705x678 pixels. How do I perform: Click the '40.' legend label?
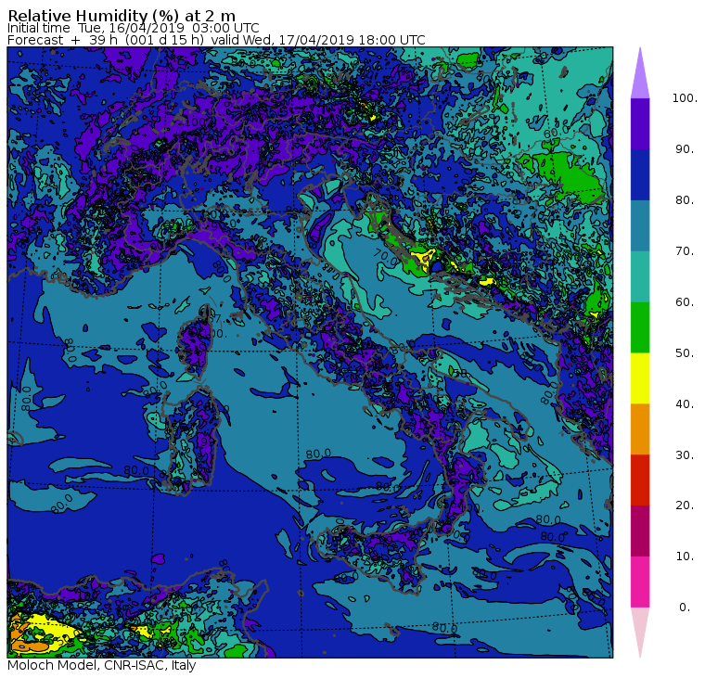685,403
